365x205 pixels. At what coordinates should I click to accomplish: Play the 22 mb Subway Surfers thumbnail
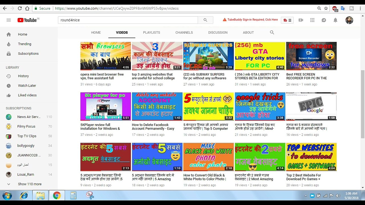[x=208, y=56]
